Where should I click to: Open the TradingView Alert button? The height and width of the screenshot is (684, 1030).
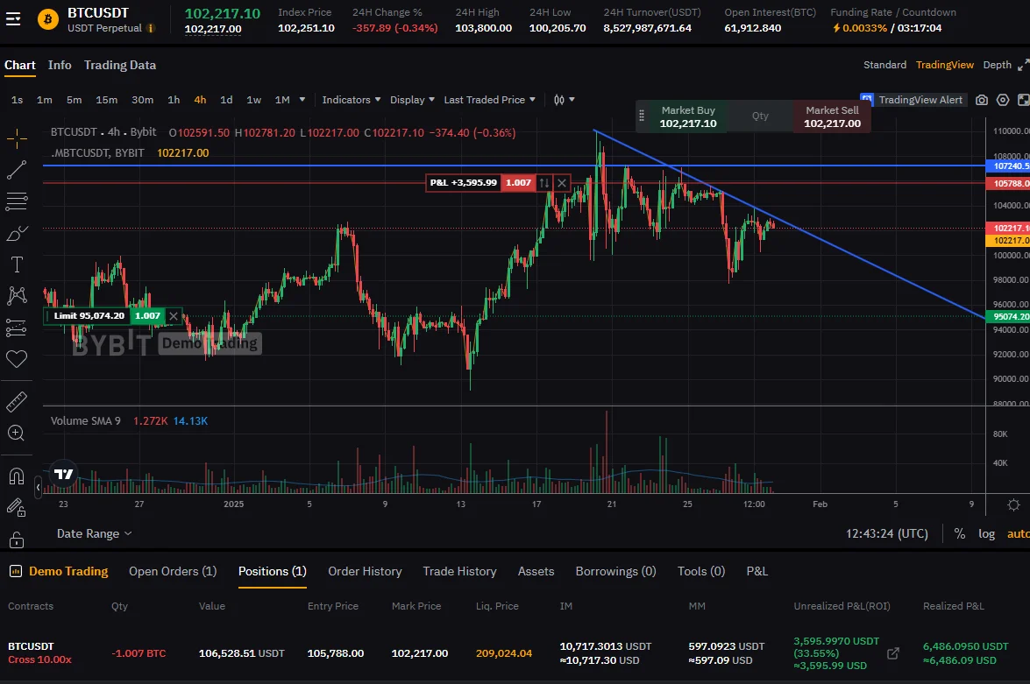[913, 100]
